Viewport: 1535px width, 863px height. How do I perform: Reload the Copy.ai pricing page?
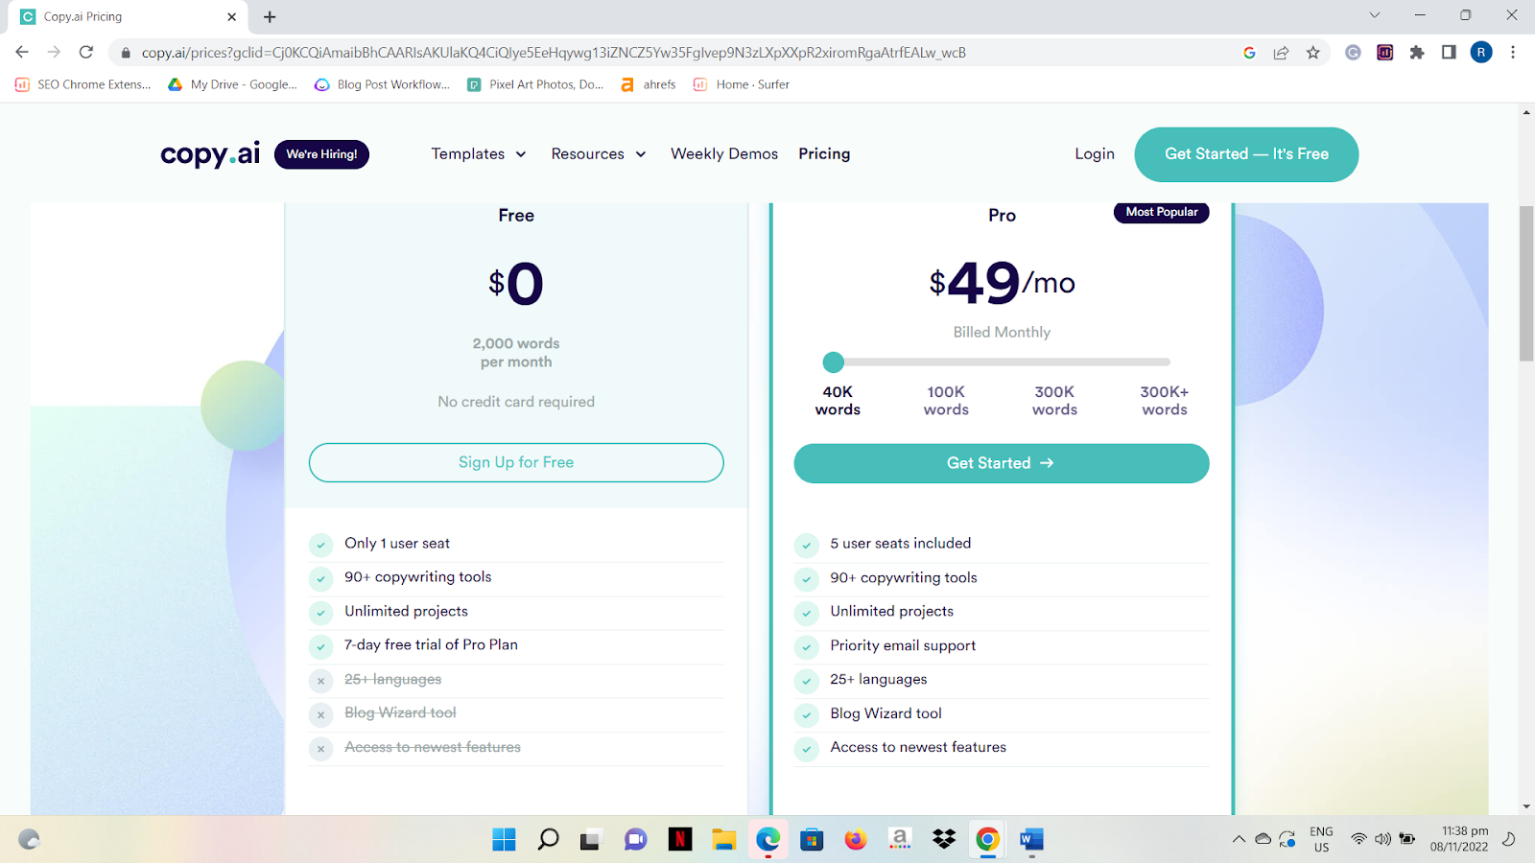[x=86, y=53]
